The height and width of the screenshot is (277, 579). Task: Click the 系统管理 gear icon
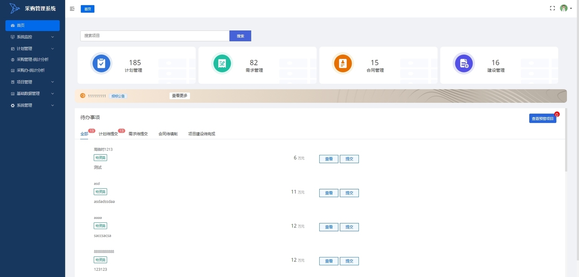point(13,106)
